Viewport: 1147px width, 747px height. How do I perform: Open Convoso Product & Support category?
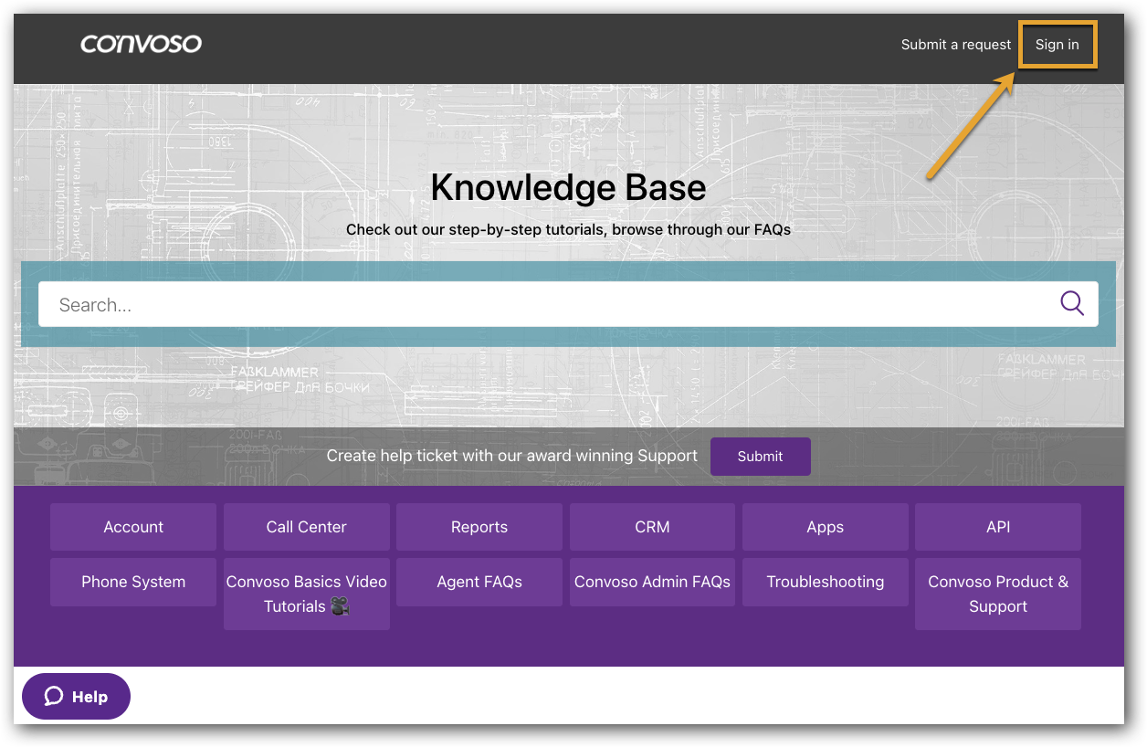click(998, 594)
